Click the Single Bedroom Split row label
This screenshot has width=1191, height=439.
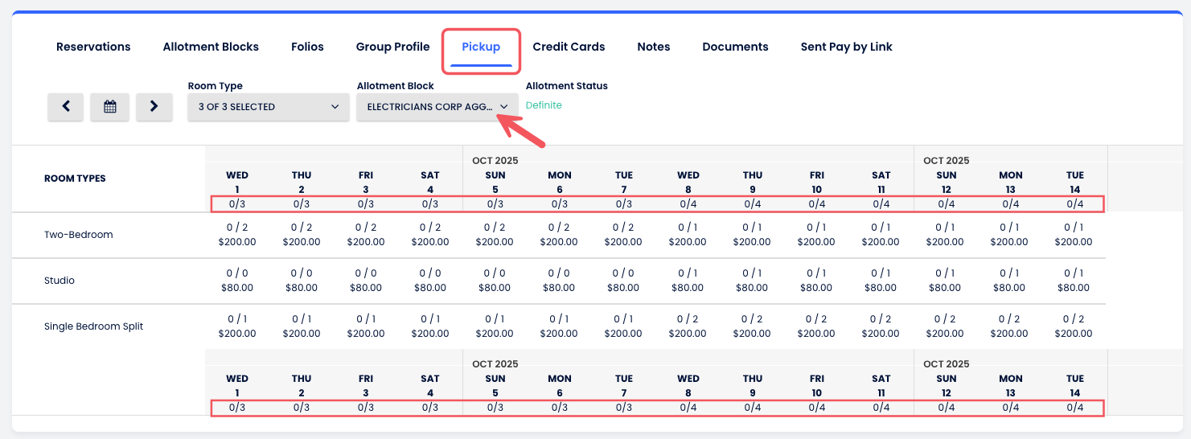(x=93, y=326)
